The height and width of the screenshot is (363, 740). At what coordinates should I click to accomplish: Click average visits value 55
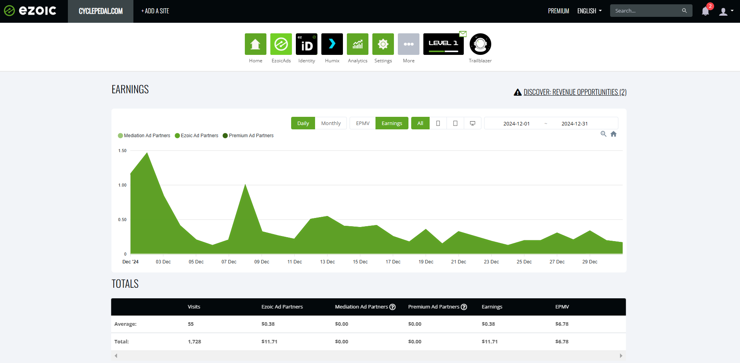pos(191,324)
